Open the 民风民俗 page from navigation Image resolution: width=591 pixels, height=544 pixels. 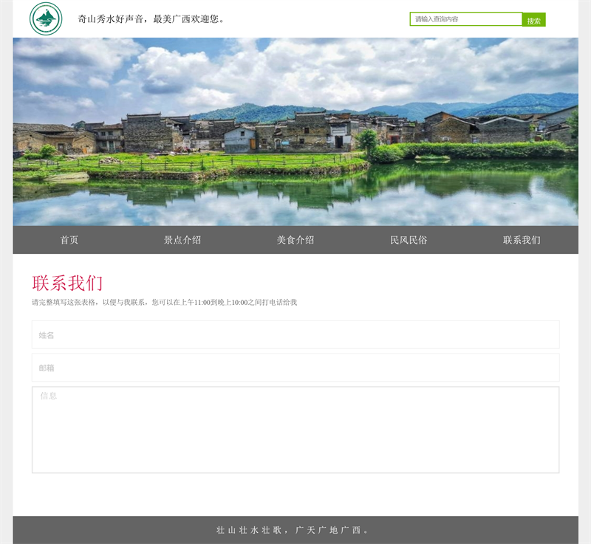(x=409, y=240)
